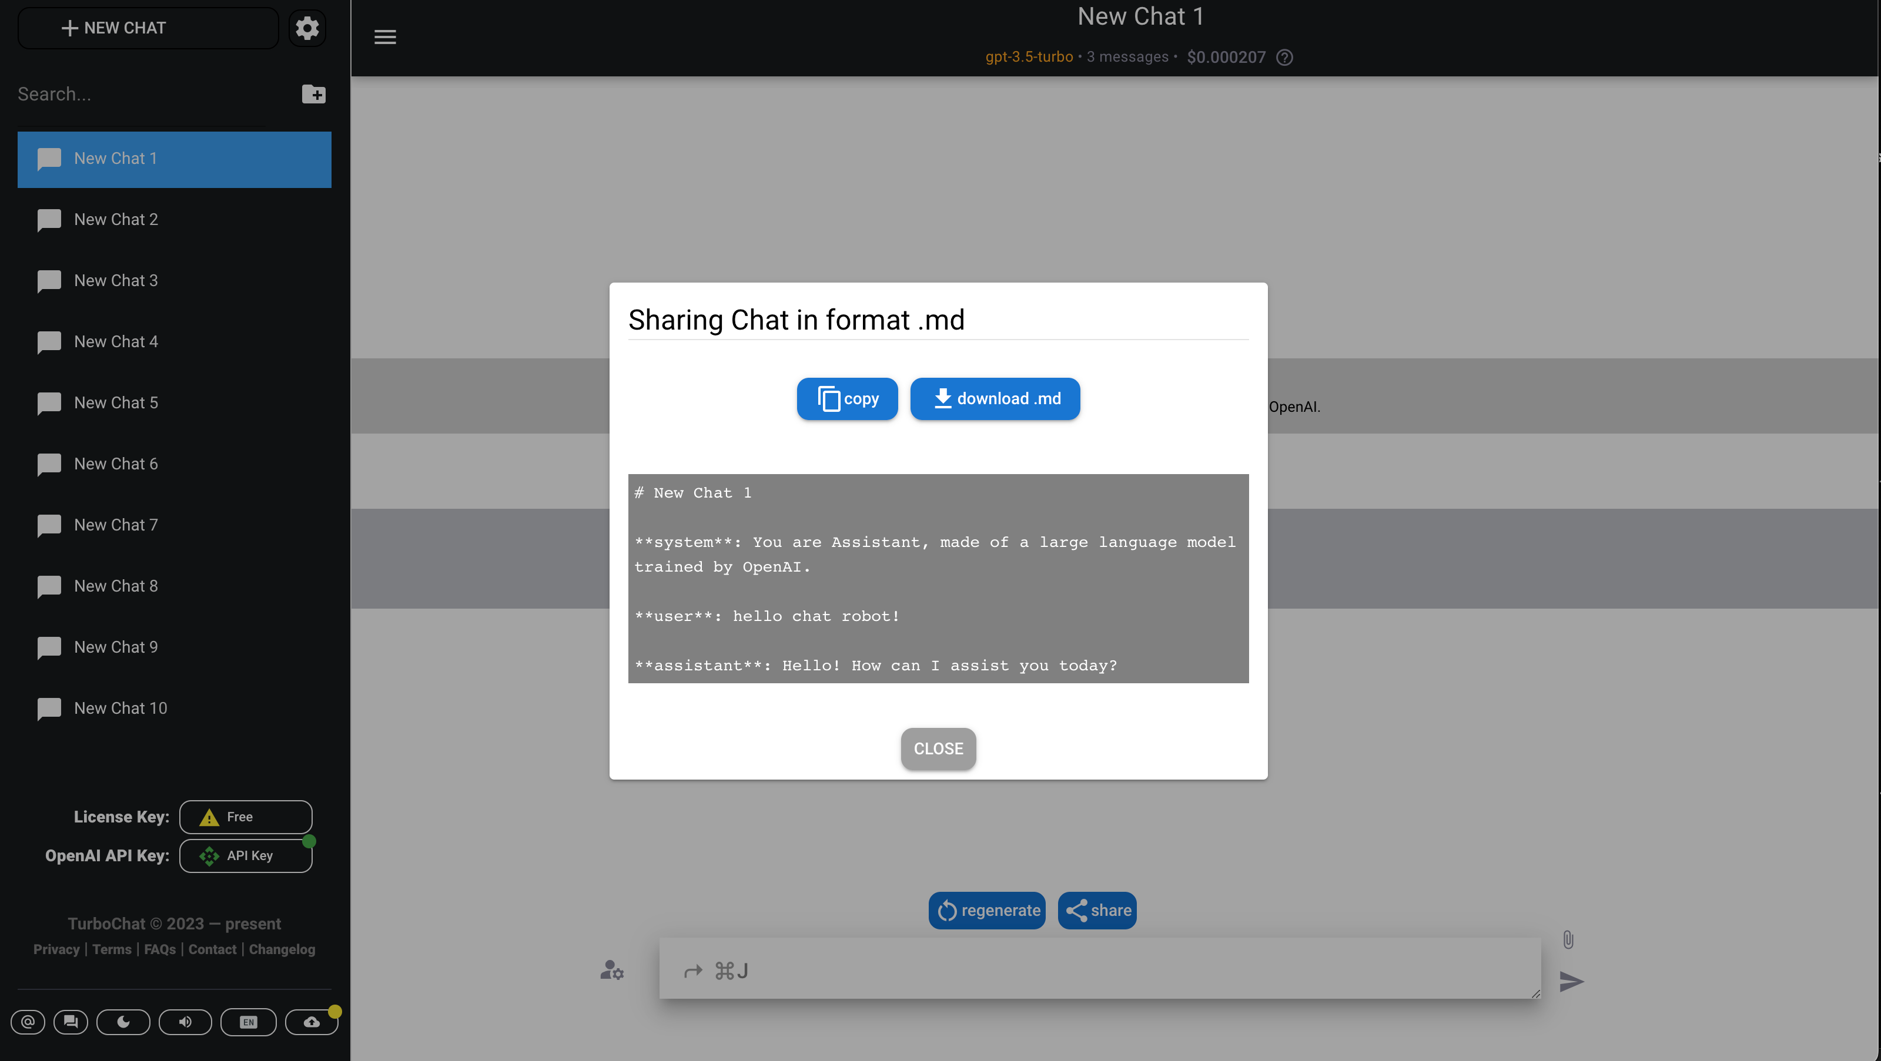
Task: Open settings gear next to New Chat
Action: pos(307,28)
